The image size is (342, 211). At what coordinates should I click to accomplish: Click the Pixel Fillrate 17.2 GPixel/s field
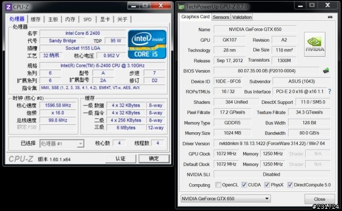(232, 112)
